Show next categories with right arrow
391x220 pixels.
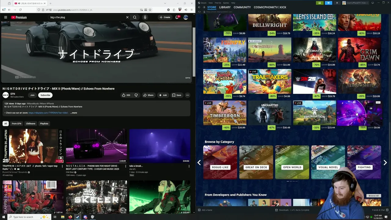pyautogui.click(x=385, y=163)
